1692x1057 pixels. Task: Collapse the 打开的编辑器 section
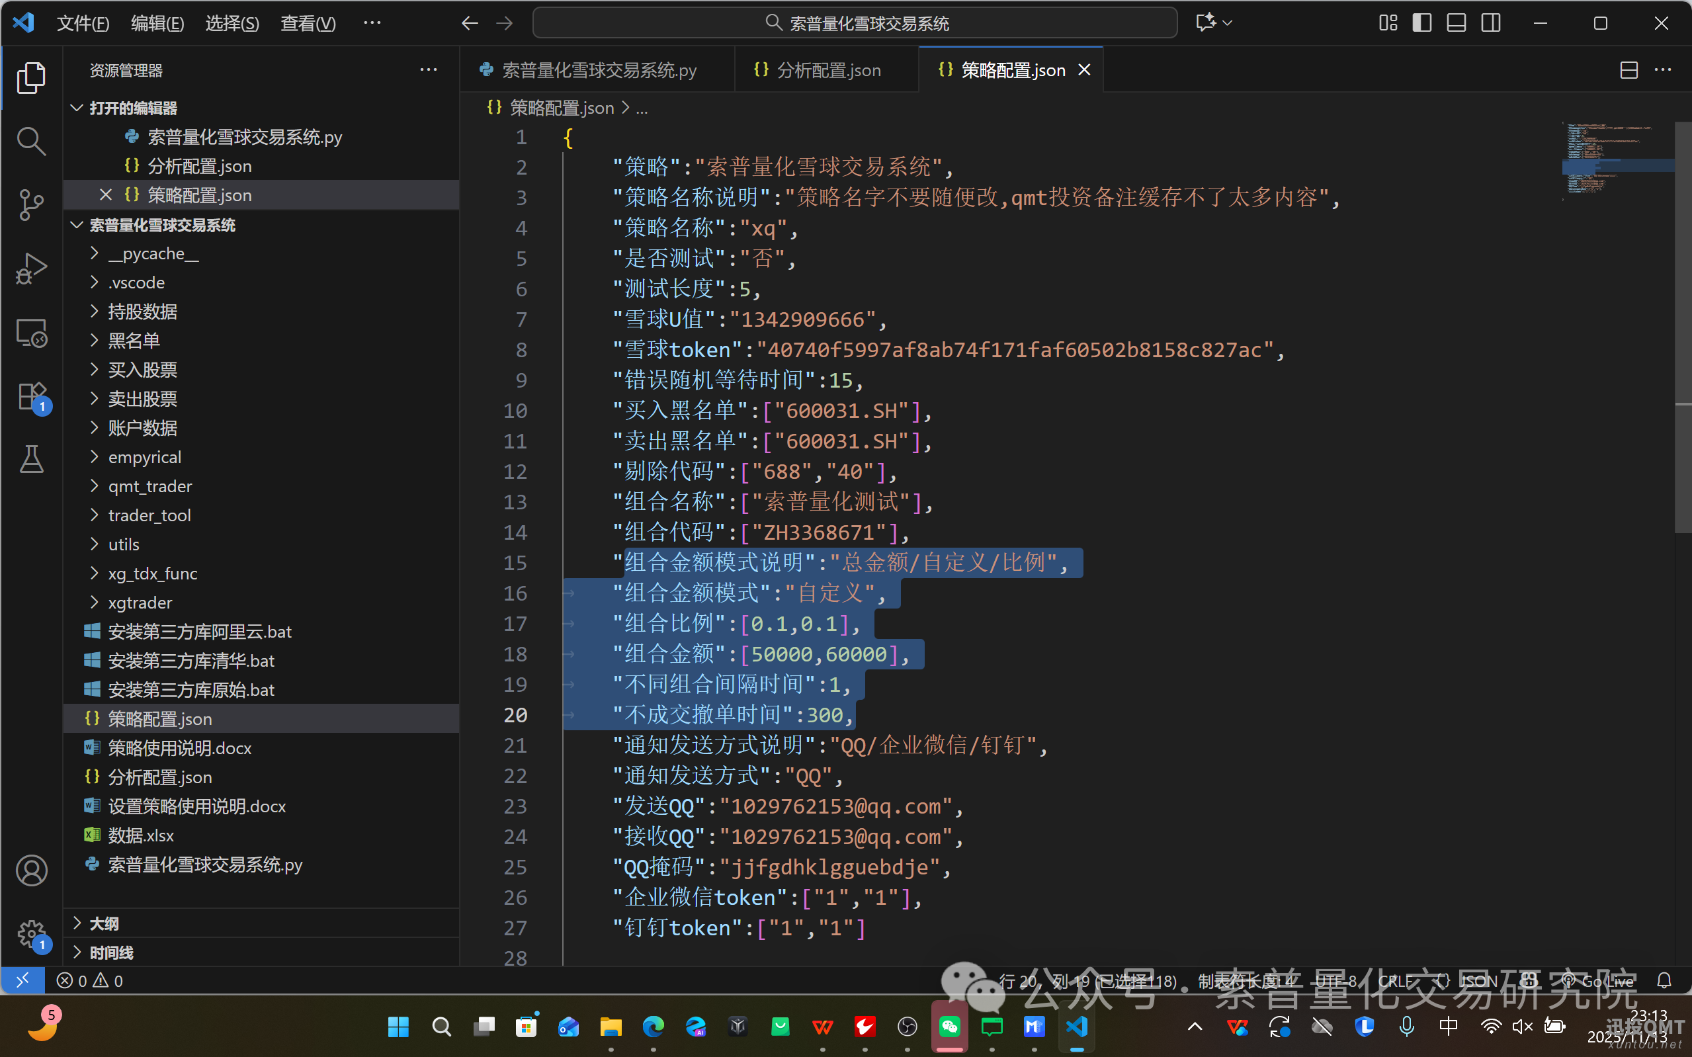[133, 108]
